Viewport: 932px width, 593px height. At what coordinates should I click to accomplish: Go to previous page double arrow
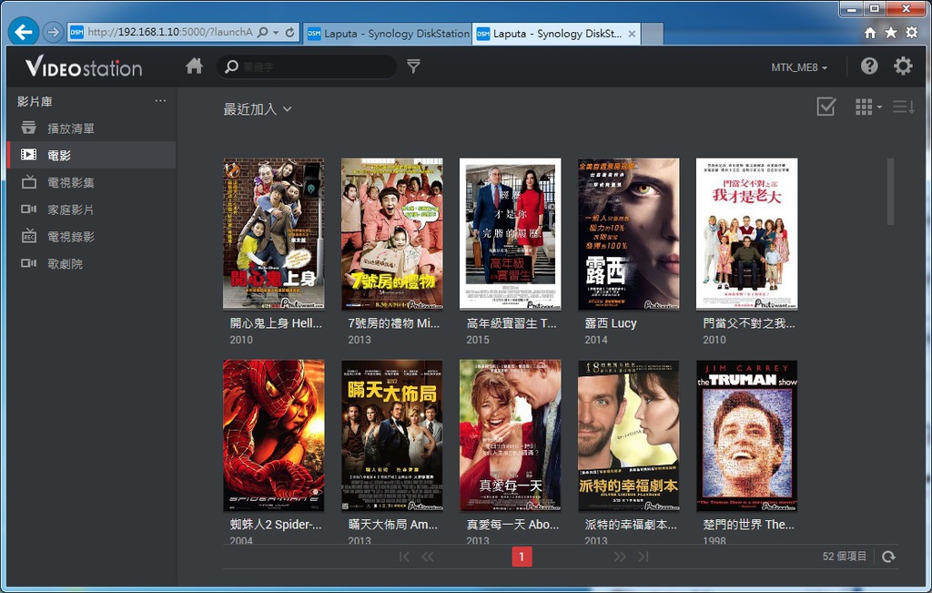(428, 557)
